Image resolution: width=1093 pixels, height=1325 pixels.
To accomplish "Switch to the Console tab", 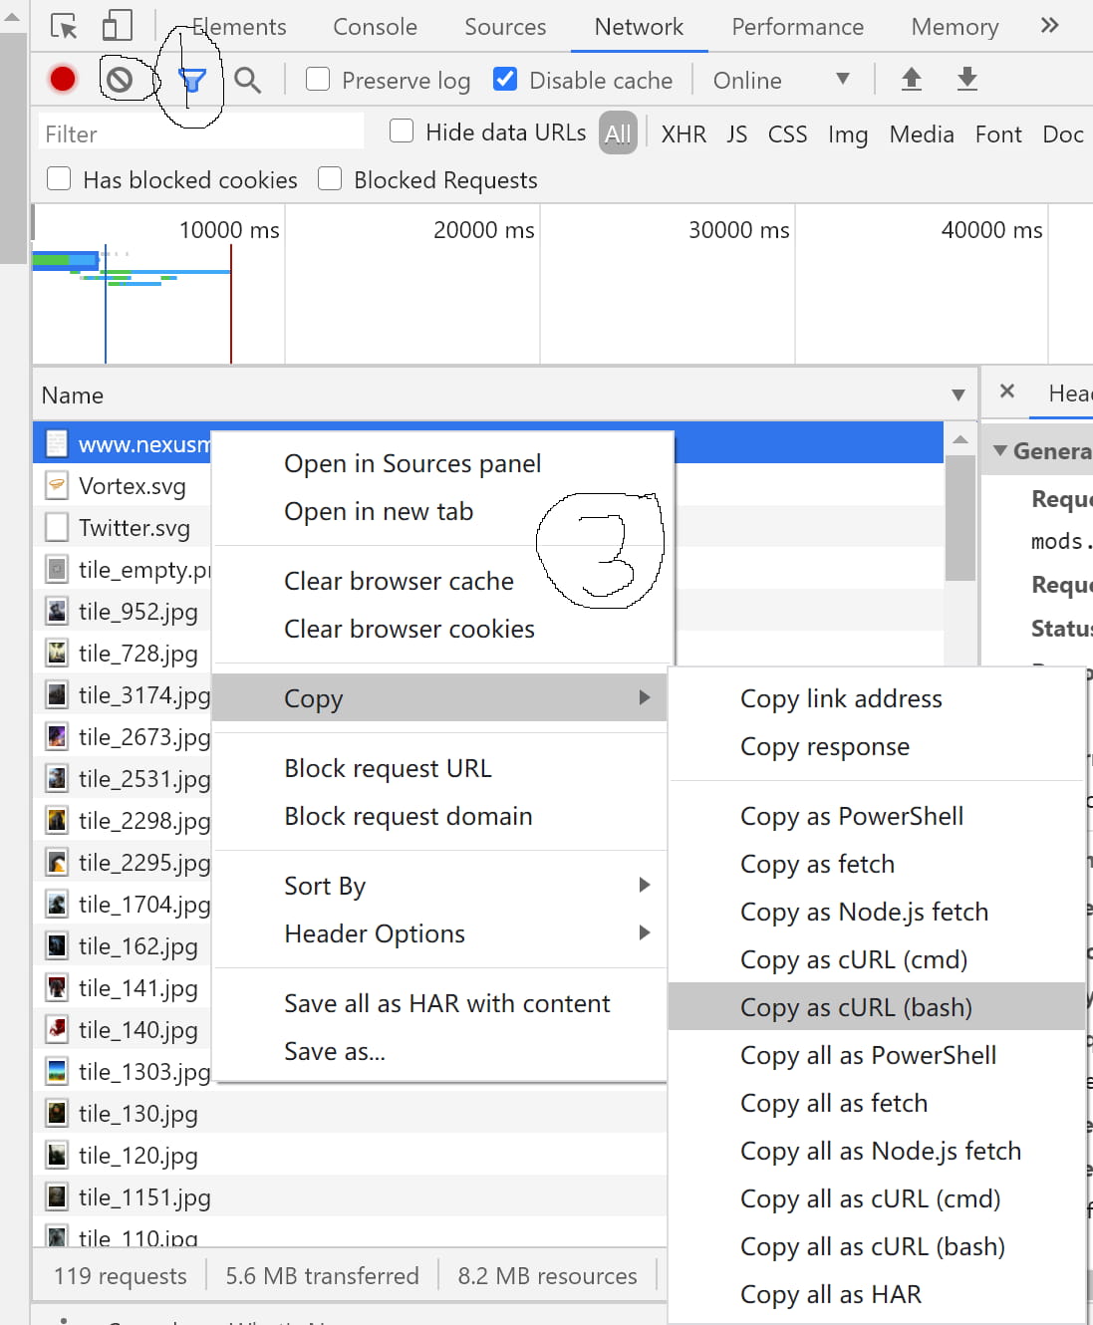I will tap(375, 27).
